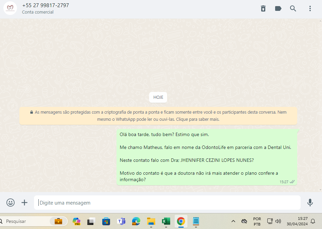Open the clock showing 15:27 30/04/2024
Viewport: 322px width, 229px height.
coord(297,221)
